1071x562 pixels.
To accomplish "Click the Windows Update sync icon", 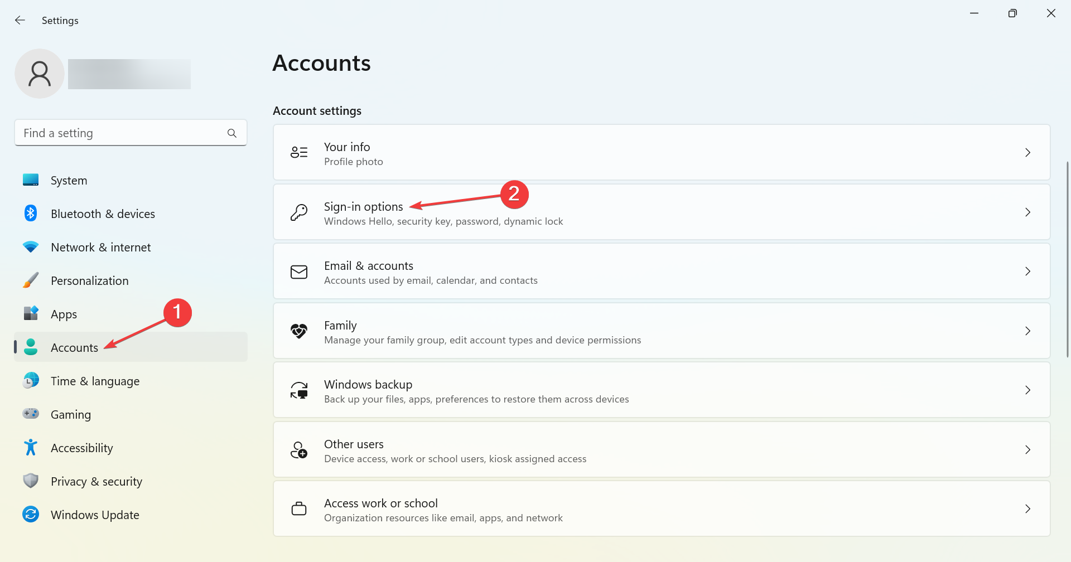I will point(31,515).
